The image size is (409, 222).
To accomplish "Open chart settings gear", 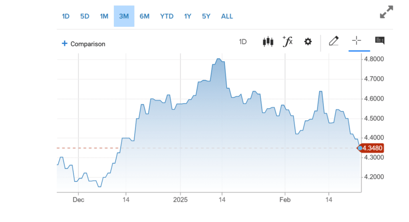I will (308, 42).
